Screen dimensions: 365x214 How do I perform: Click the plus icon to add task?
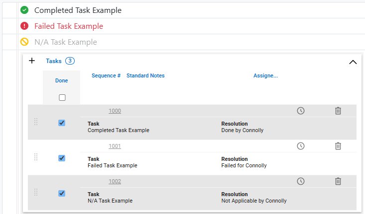(x=32, y=61)
